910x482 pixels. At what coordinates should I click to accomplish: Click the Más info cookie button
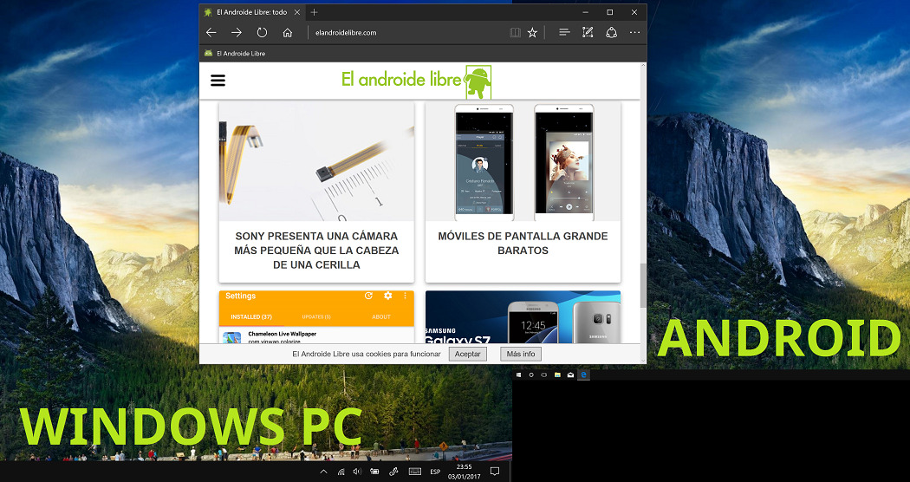pos(521,354)
